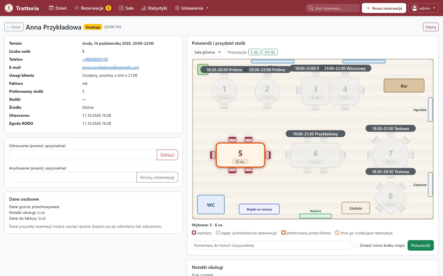Open the Rezerwacje list
The image size is (443, 276).
[93, 8]
